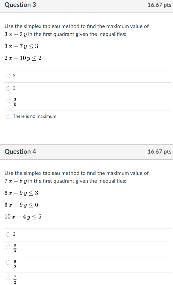This screenshot has width=173, height=285.
Task: Select 'There is no maximum.' in Question 3
Action: (8, 116)
